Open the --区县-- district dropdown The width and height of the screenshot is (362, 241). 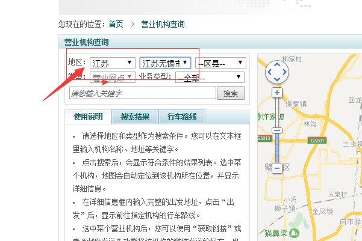pos(220,63)
